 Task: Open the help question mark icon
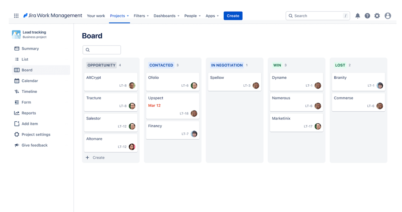(367, 16)
